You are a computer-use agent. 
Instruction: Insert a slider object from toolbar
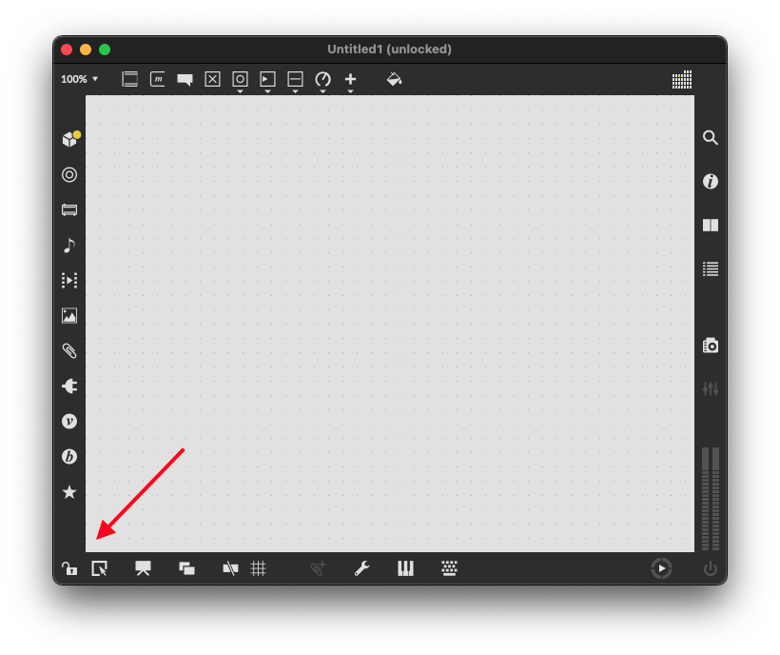tap(295, 79)
